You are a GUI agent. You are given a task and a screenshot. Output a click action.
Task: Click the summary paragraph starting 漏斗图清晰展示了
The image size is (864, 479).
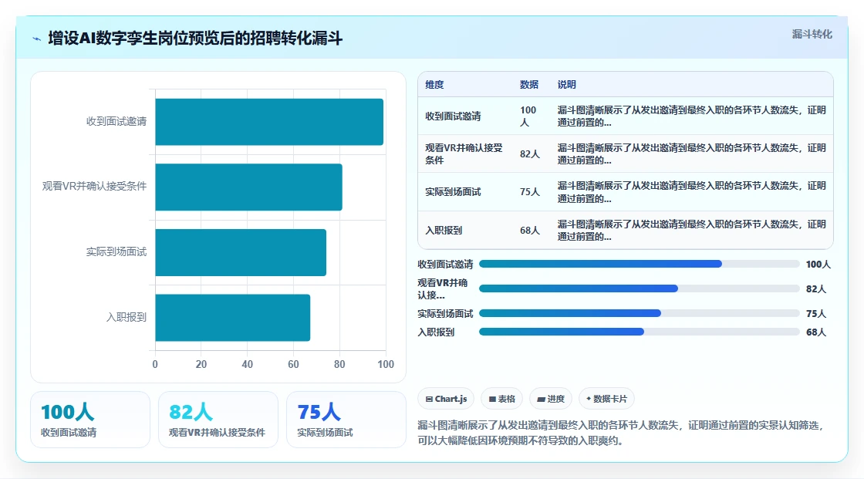coord(622,433)
